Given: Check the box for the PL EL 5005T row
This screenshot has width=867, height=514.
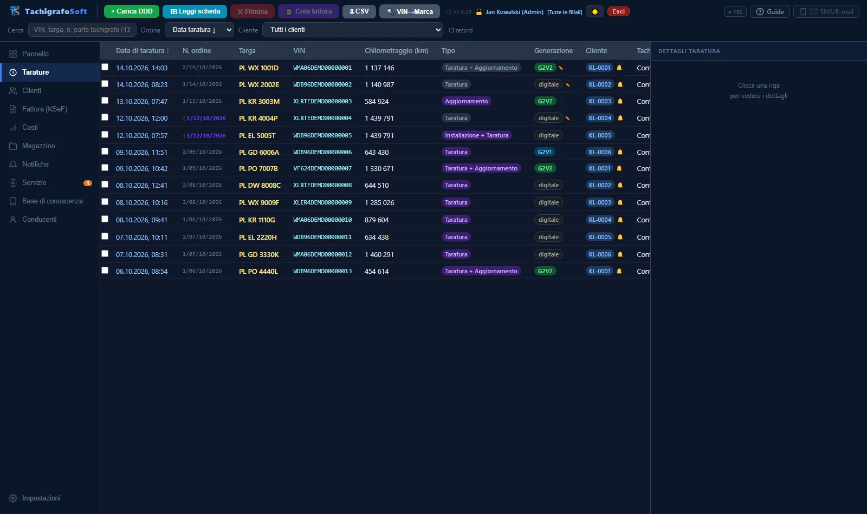Looking at the screenshot, I should pyautogui.click(x=105, y=135).
